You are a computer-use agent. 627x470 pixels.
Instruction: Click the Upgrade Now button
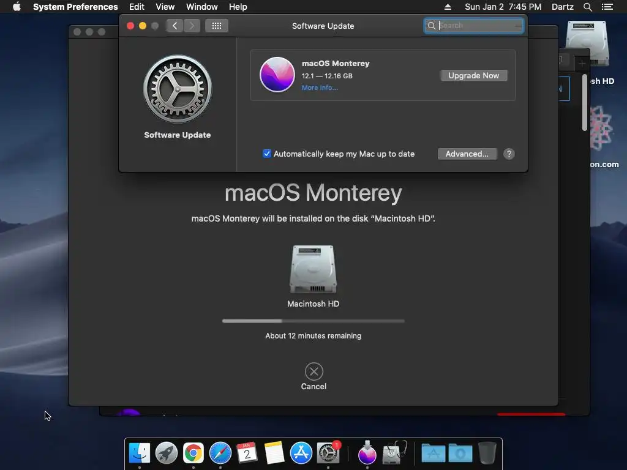tap(473, 75)
